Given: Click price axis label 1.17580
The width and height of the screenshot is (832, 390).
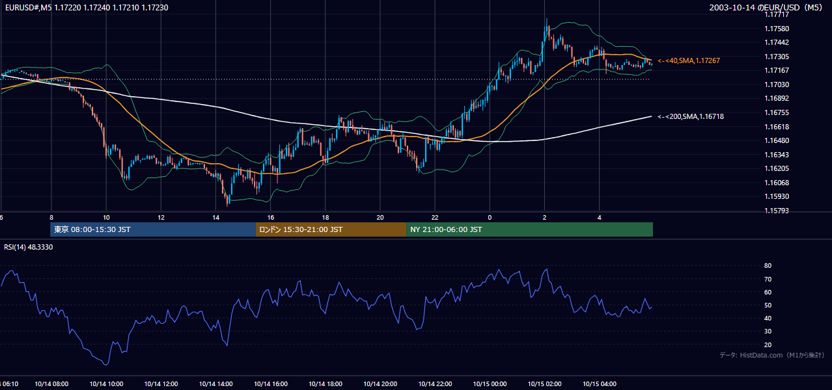Looking at the screenshot, I should point(777,29).
